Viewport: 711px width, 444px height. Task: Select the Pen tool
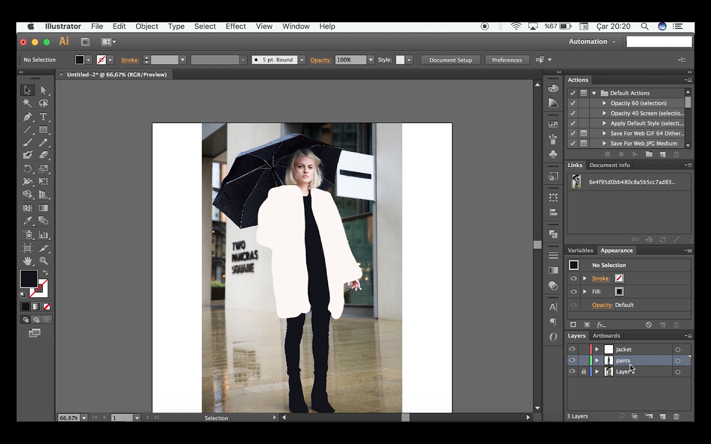click(27, 117)
